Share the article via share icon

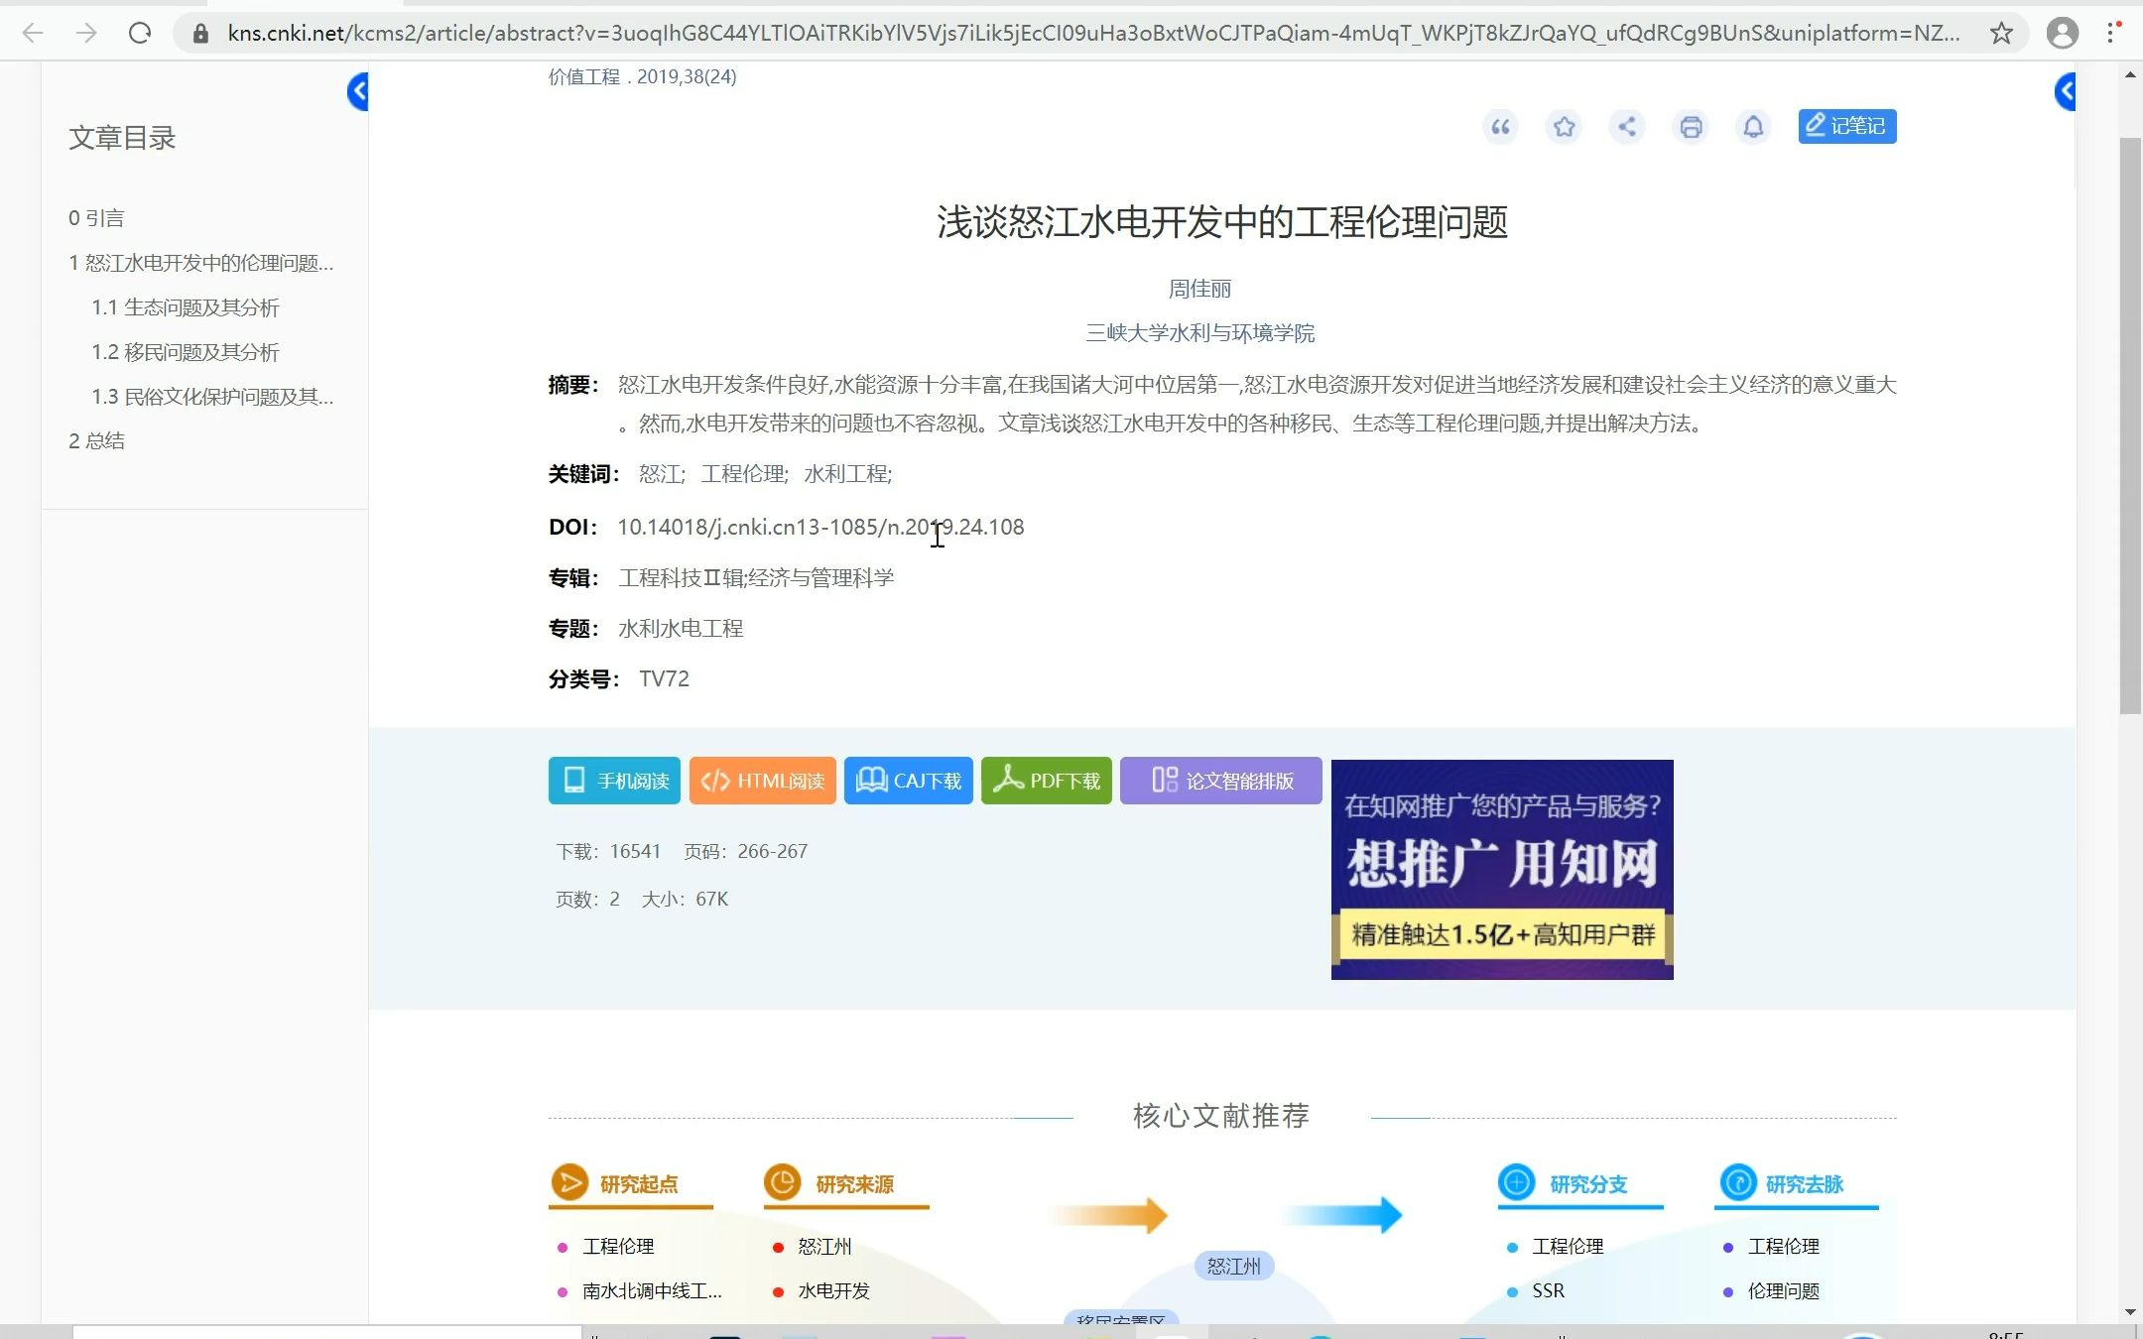pos(1627,127)
